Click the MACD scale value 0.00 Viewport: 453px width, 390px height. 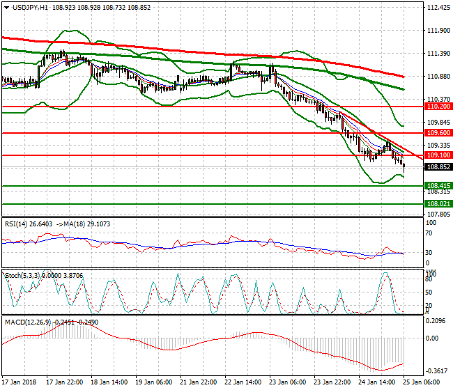(433, 338)
